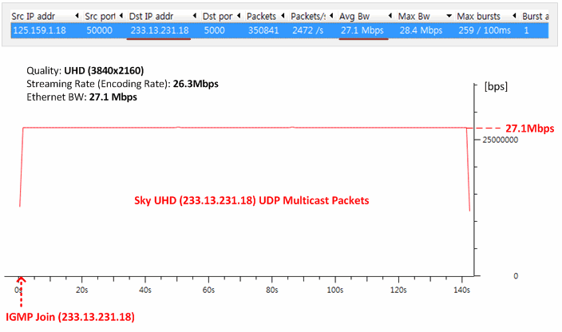Select average bandwidth cell 27.1 Mbps

click(x=362, y=30)
